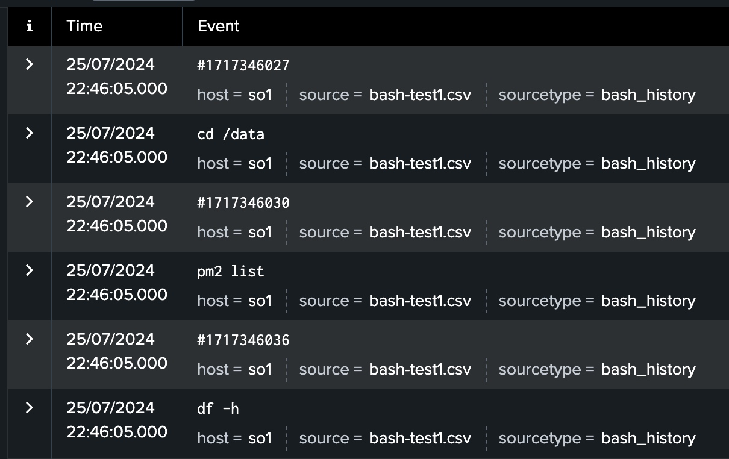The height and width of the screenshot is (459, 729).
Task: Expand the "df -h" event details
Action: [x=29, y=407]
